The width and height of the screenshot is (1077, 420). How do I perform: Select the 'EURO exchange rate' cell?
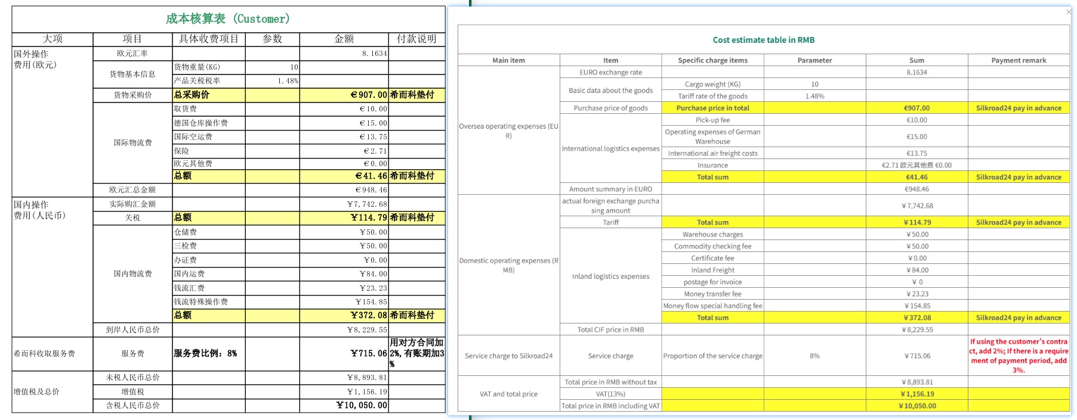(x=610, y=72)
